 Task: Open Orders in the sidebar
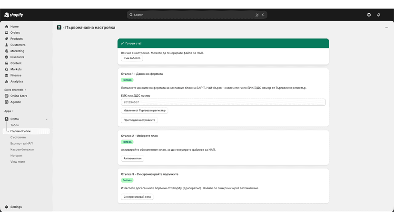coord(15,33)
